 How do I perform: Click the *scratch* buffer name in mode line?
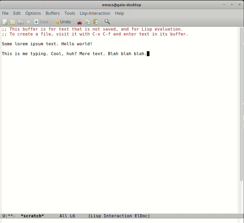pos(32,216)
